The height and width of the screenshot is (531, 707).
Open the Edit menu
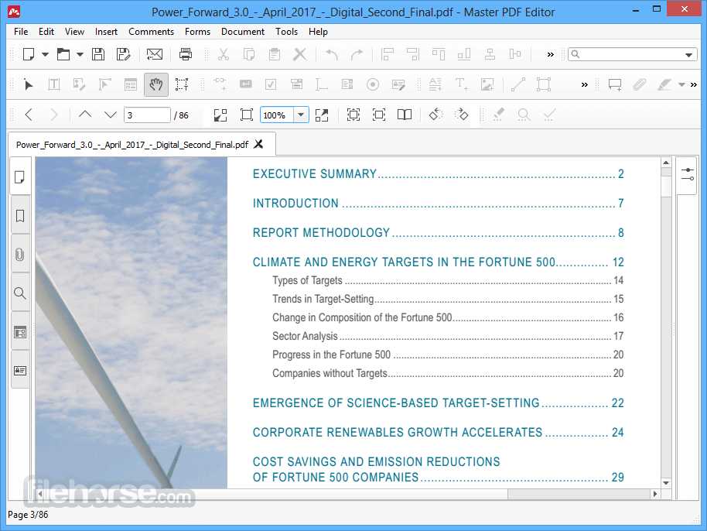[46, 32]
